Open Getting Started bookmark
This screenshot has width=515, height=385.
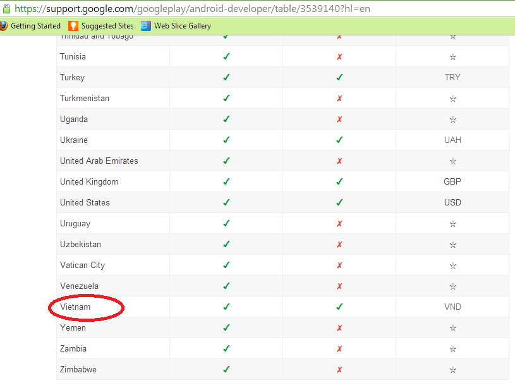(x=35, y=26)
